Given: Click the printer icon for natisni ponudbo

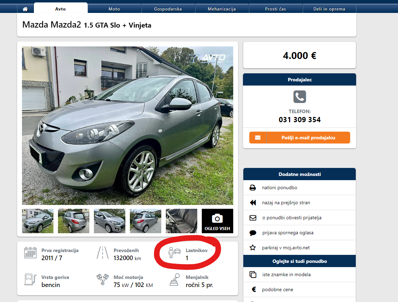Looking at the screenshot, I should 252,187.
